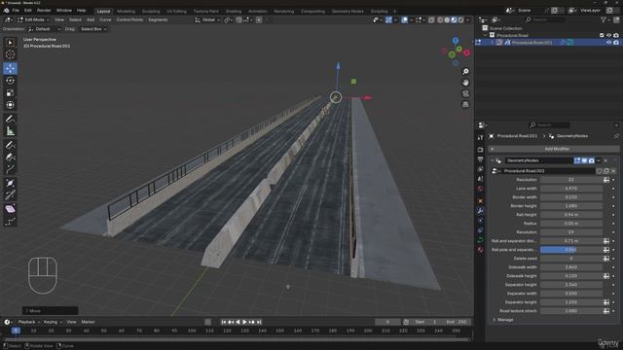Select the curve Draw tool
Viewport: 623px width, 350px height.
click(11, 145)
